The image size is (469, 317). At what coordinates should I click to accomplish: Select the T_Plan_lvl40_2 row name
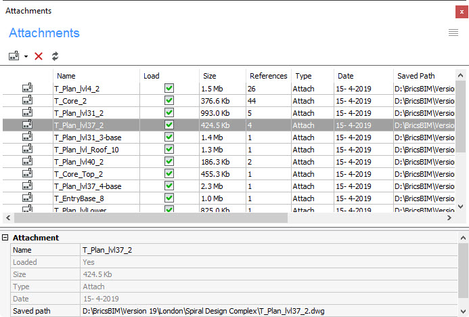[79, 163]
